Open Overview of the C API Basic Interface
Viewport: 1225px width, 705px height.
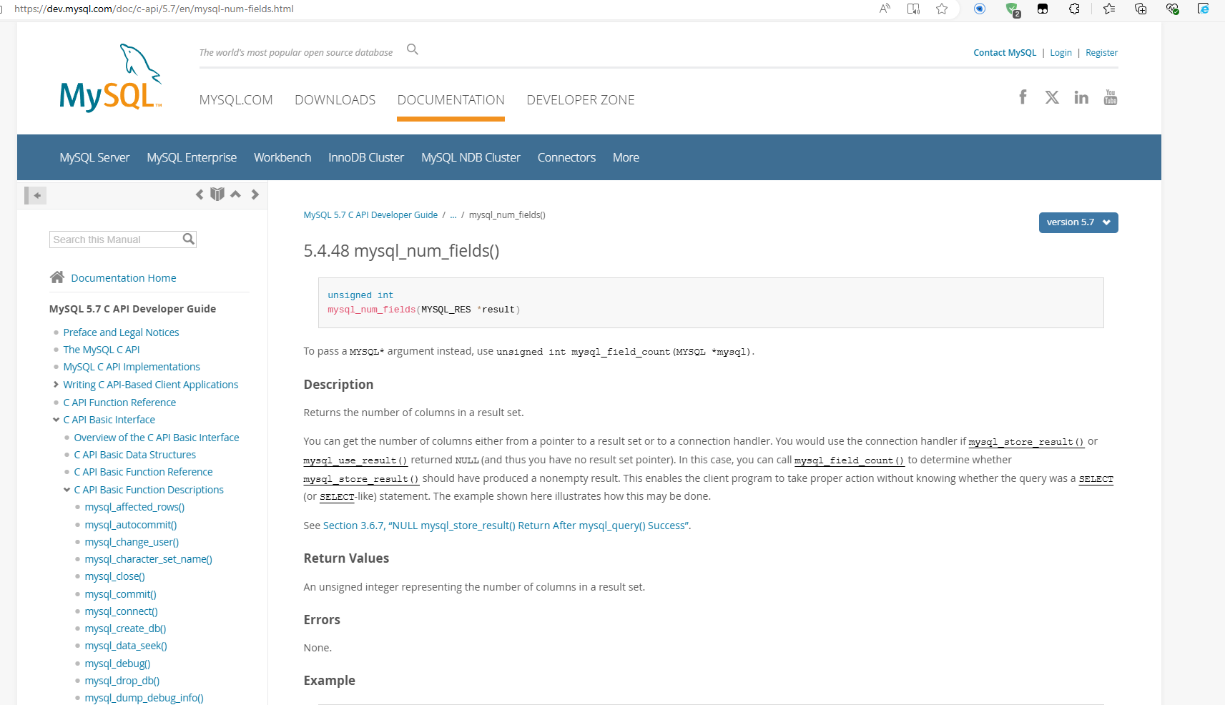(x=157, y=438)
